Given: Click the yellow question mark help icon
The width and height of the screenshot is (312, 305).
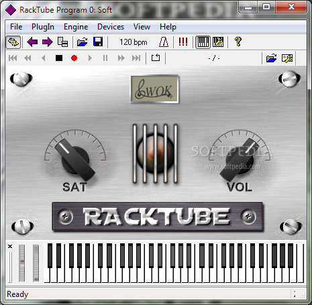Looking at the screenshot, I should click(238, 42).
